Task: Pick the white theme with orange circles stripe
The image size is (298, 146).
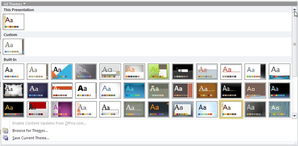Action: pos(86,109)
